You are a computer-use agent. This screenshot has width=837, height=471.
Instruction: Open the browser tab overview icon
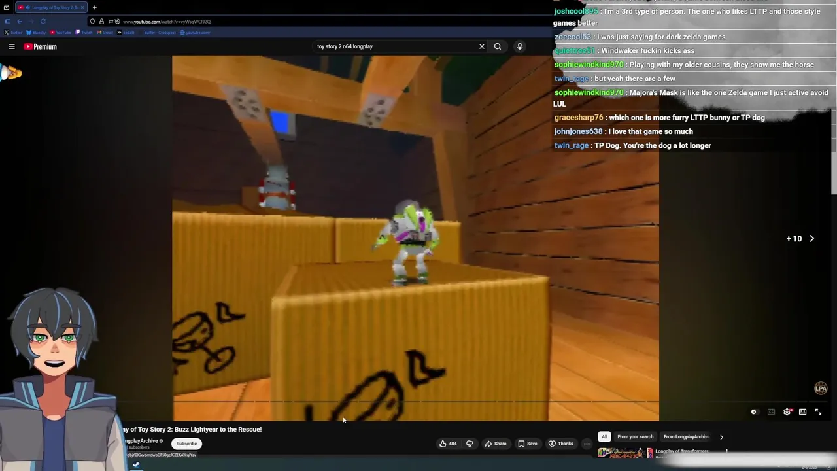point(7,7)
